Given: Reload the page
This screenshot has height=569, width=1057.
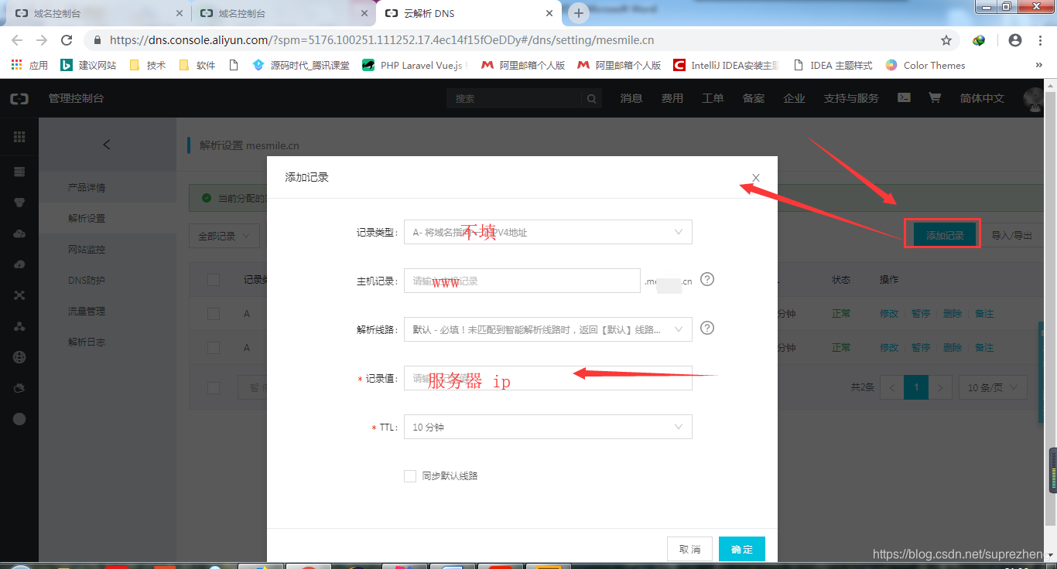Looking at the screenshot, I should click(67, 40).
